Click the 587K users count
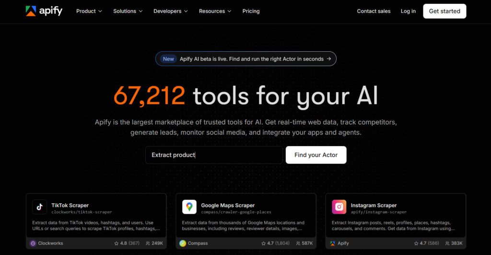The width and height of the screenshot is (491, 255). pyautogui.click(x=307, y=243)
